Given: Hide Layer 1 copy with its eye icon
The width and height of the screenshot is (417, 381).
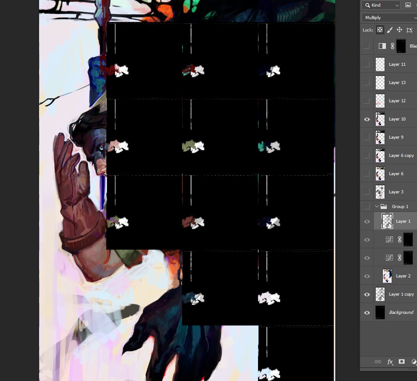Looking at the screenshot, I should 367,294.
